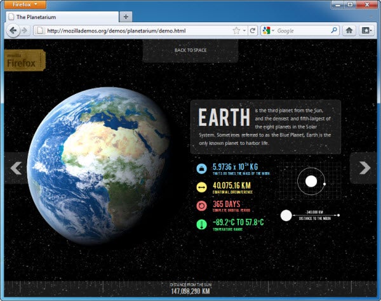381x301 pixels.
Task: Click the browser Back arrow button
Action: [x=13, y=30]
